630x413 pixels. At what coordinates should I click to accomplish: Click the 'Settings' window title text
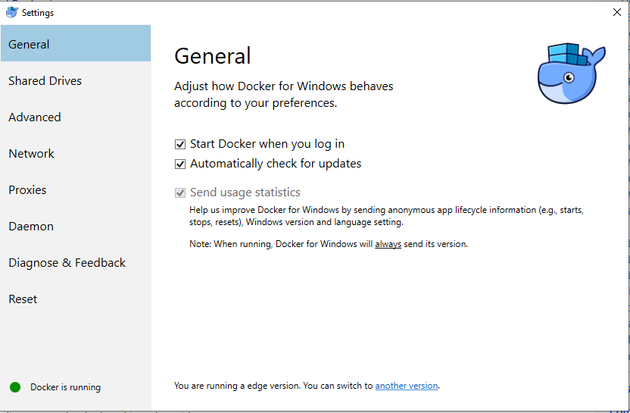coord(38,13)
